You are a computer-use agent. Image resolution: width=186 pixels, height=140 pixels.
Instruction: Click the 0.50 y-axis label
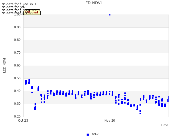tap(17, 78)
